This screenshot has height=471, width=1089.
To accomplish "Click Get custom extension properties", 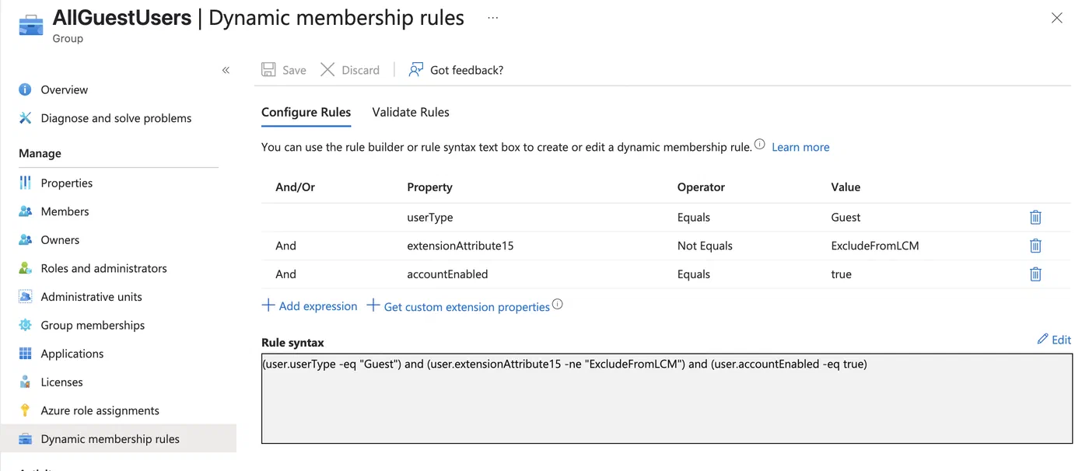I will [459, 307].
